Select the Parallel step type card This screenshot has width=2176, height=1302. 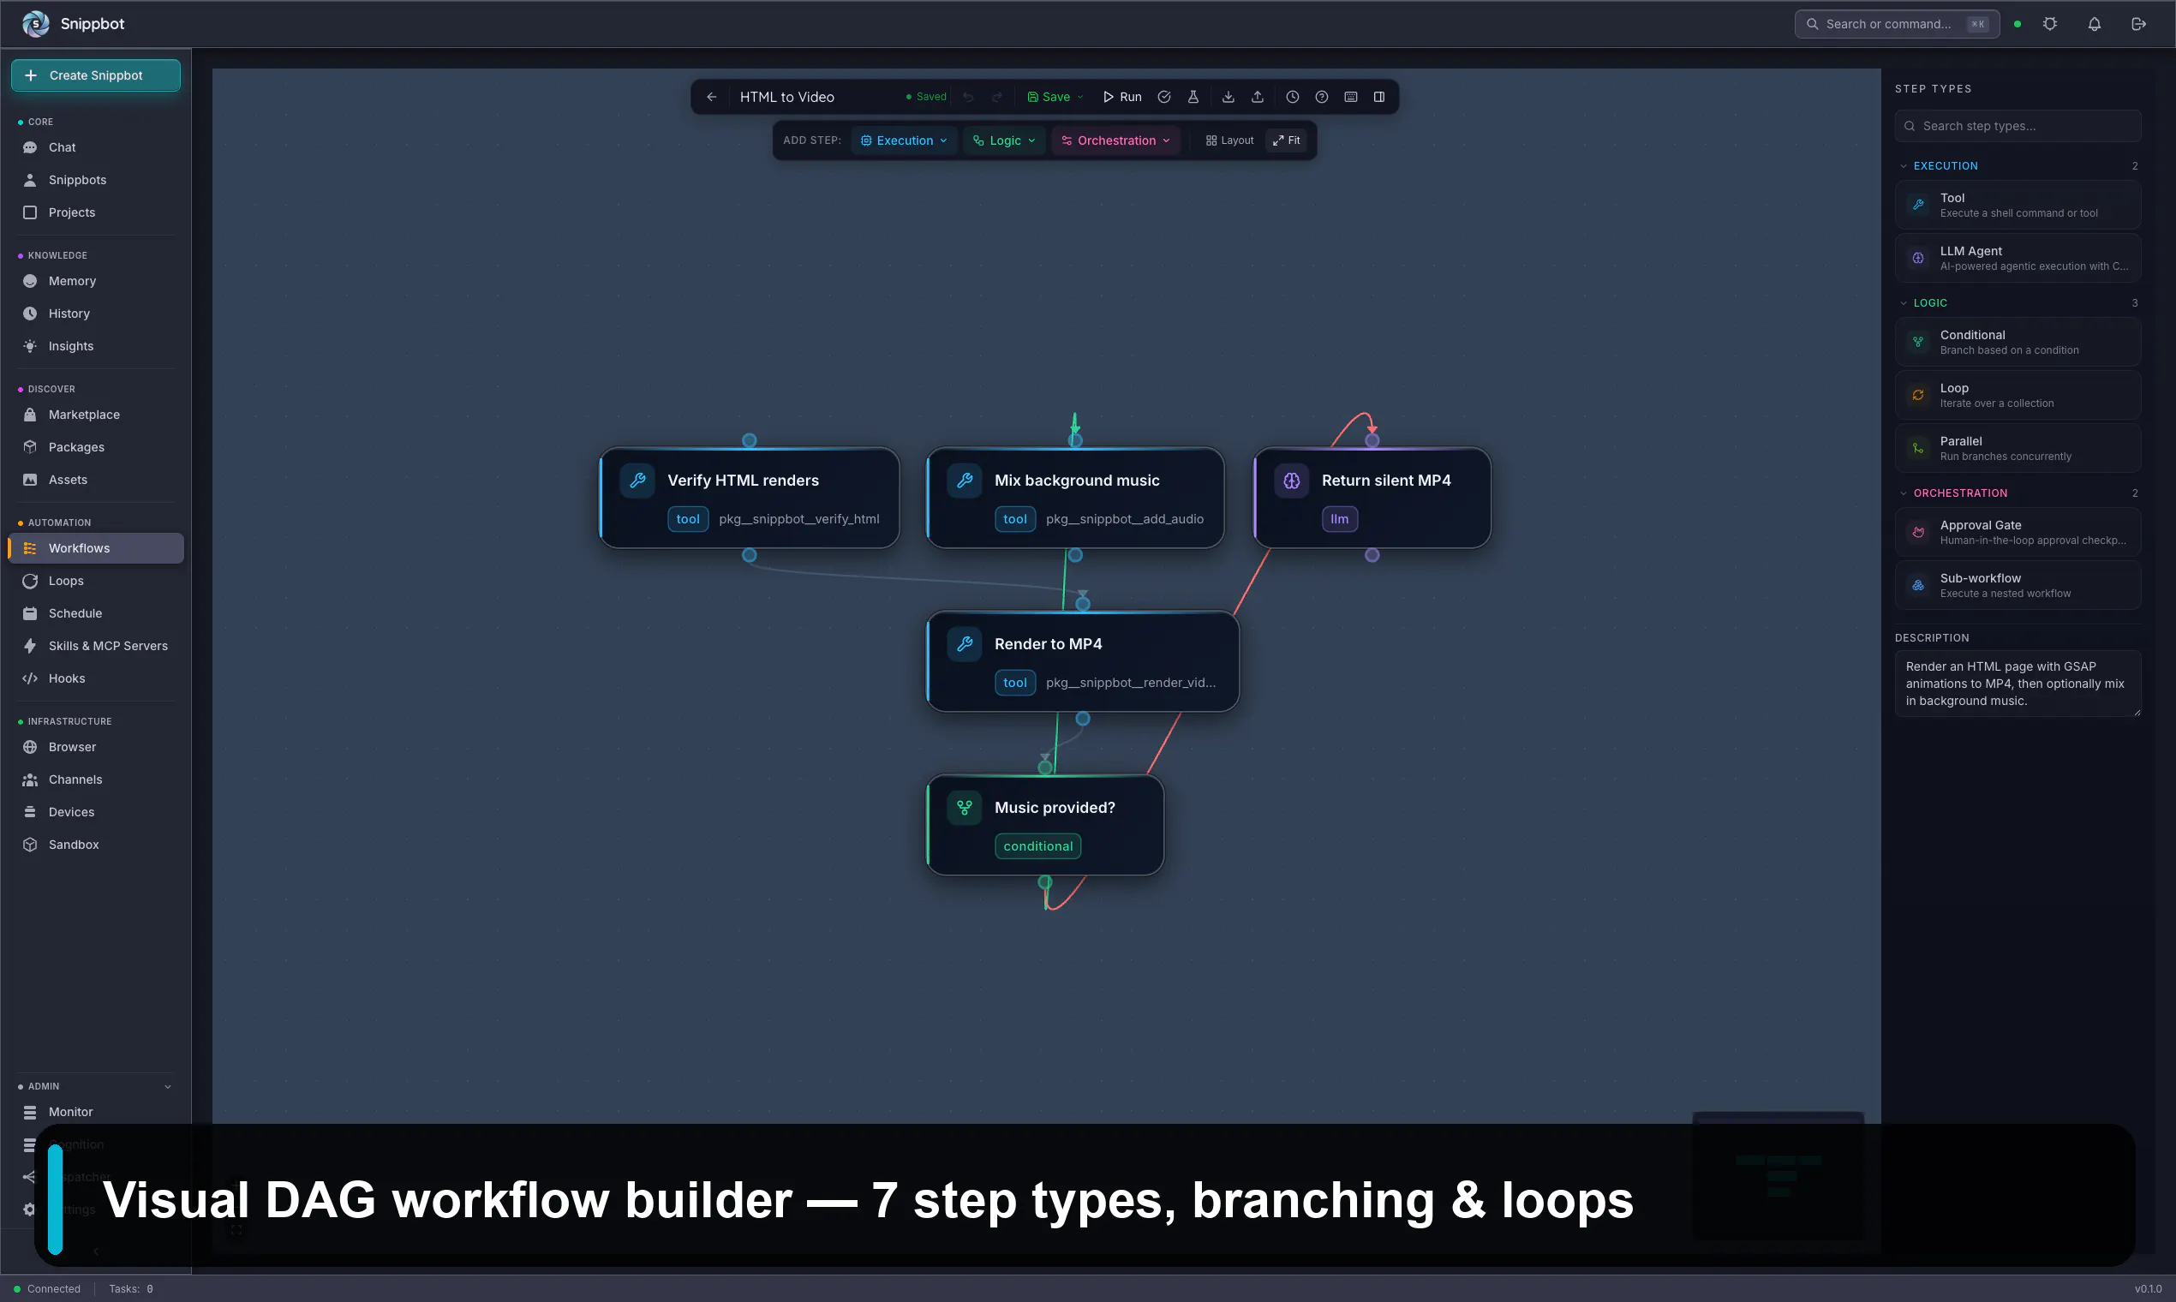tap(2018, 448)
